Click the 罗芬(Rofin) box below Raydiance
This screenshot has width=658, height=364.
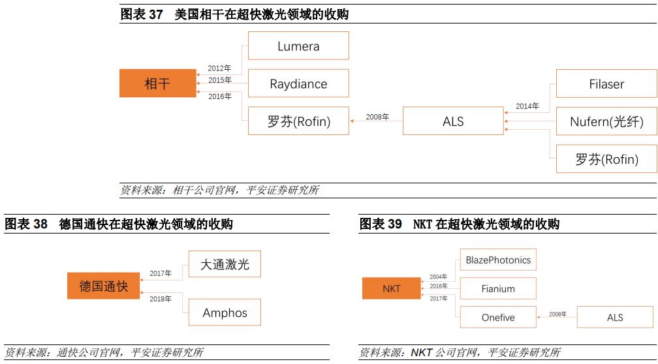(x=298, y=121)
